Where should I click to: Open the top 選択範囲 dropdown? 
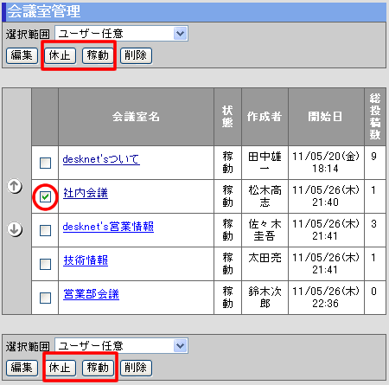coord(121,34)
